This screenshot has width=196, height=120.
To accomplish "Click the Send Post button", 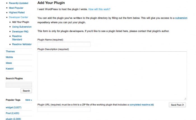I will click(177, 105).
